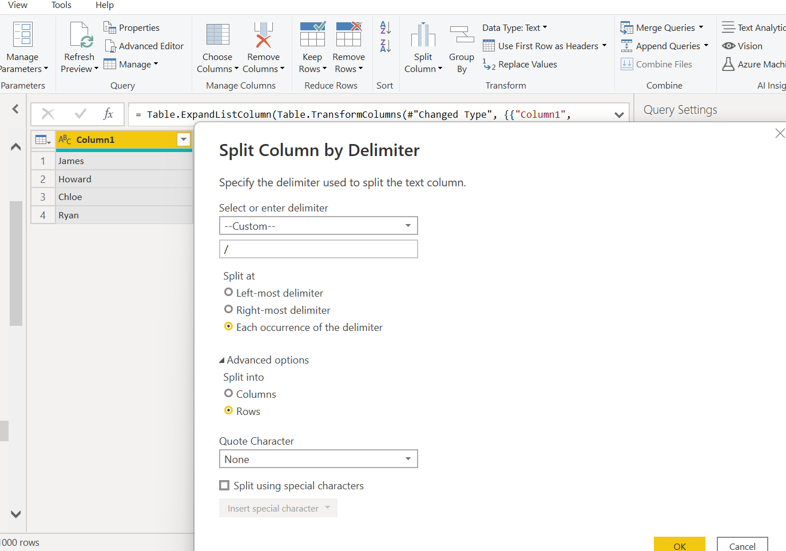Image resolution: width=786 pixels, height=551 pixels.
Task: Collapse the Queries pane arrow
Action: click(15, 109)
